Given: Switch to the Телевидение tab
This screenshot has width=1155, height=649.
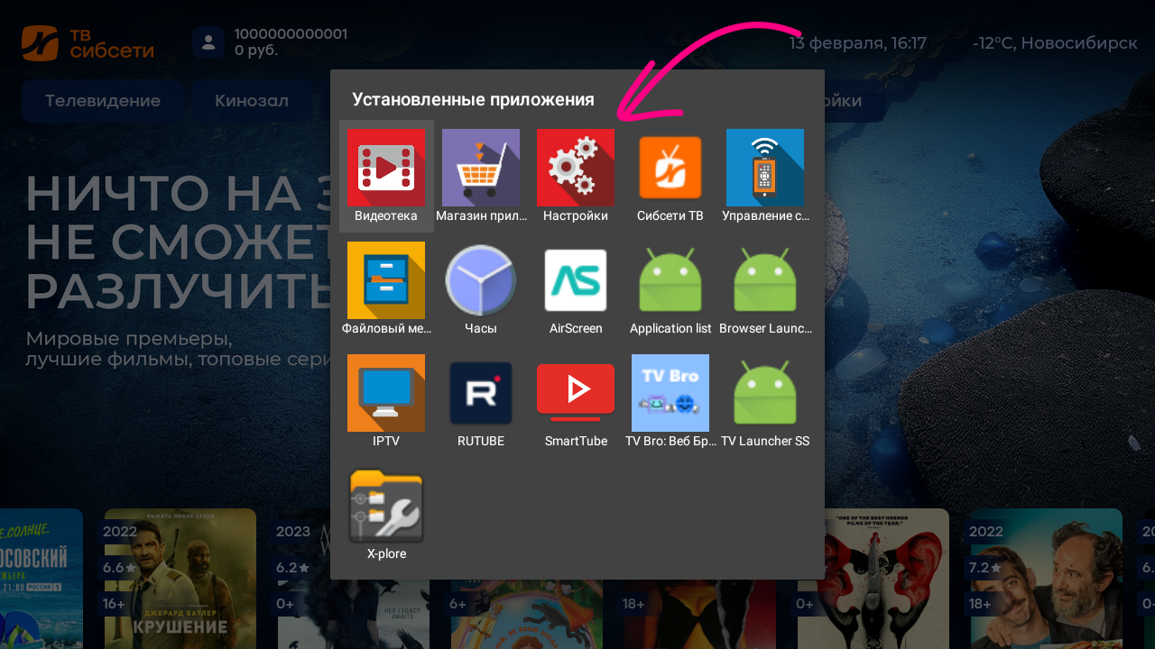Looking at the screenshot, I should (103, 101).
